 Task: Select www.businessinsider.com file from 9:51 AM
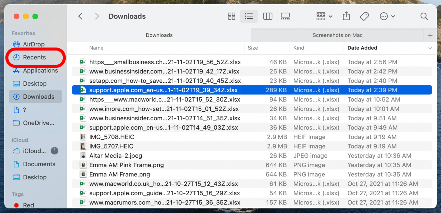coord(252,118)
